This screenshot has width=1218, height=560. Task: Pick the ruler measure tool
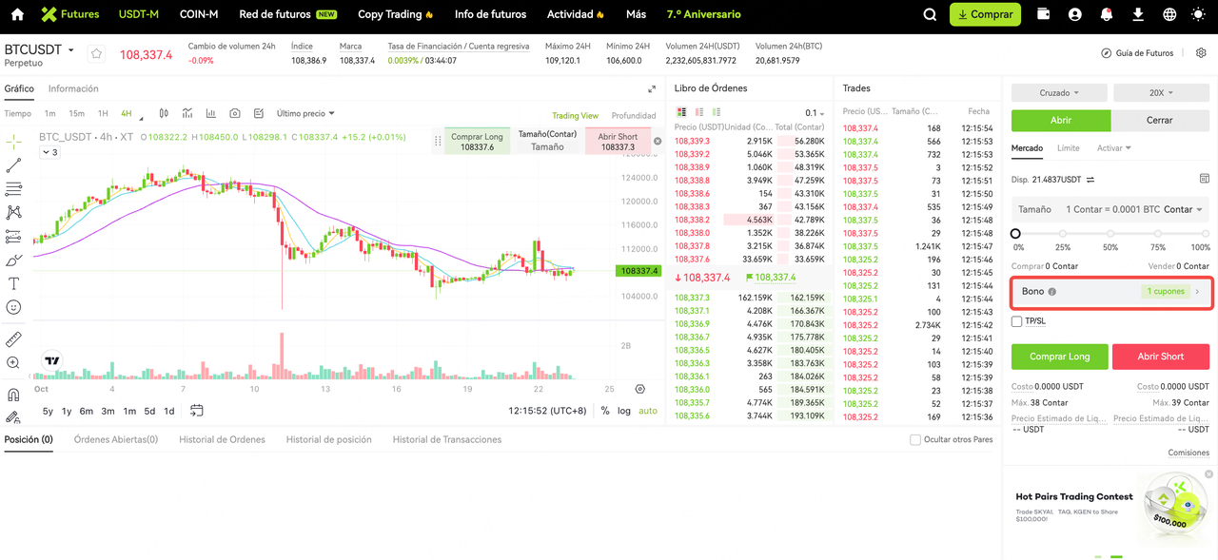coord(13,339)
